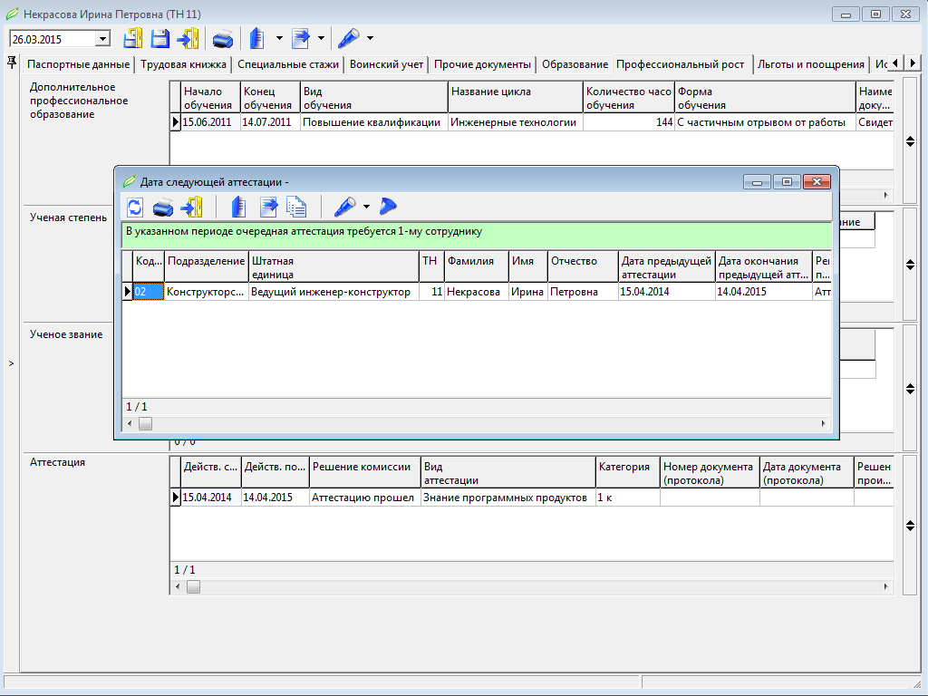Click Дата предыдущей аттестации column header

(x=666, y=267)
